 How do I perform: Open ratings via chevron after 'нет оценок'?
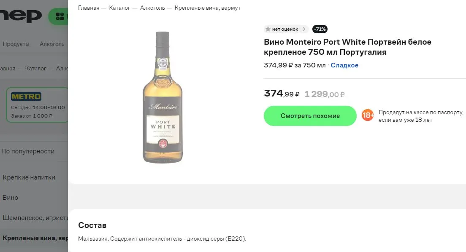tap(304, 29)
